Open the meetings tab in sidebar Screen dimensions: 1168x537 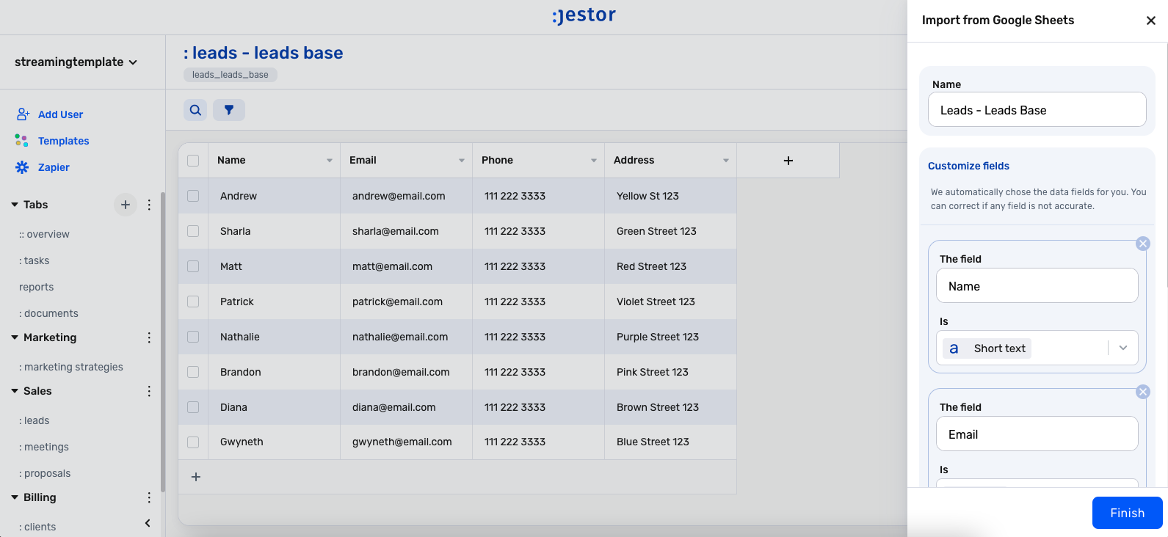tap(44, 447)
